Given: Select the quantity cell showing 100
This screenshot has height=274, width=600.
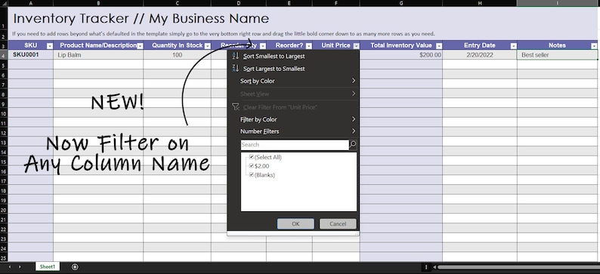Looking at the screenshot, I should (177, 55).
